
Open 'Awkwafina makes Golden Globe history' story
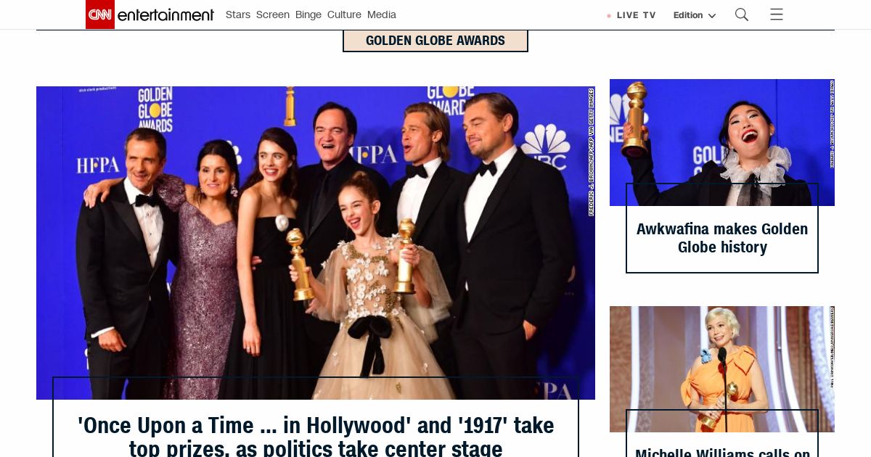(x=722, y=238)
